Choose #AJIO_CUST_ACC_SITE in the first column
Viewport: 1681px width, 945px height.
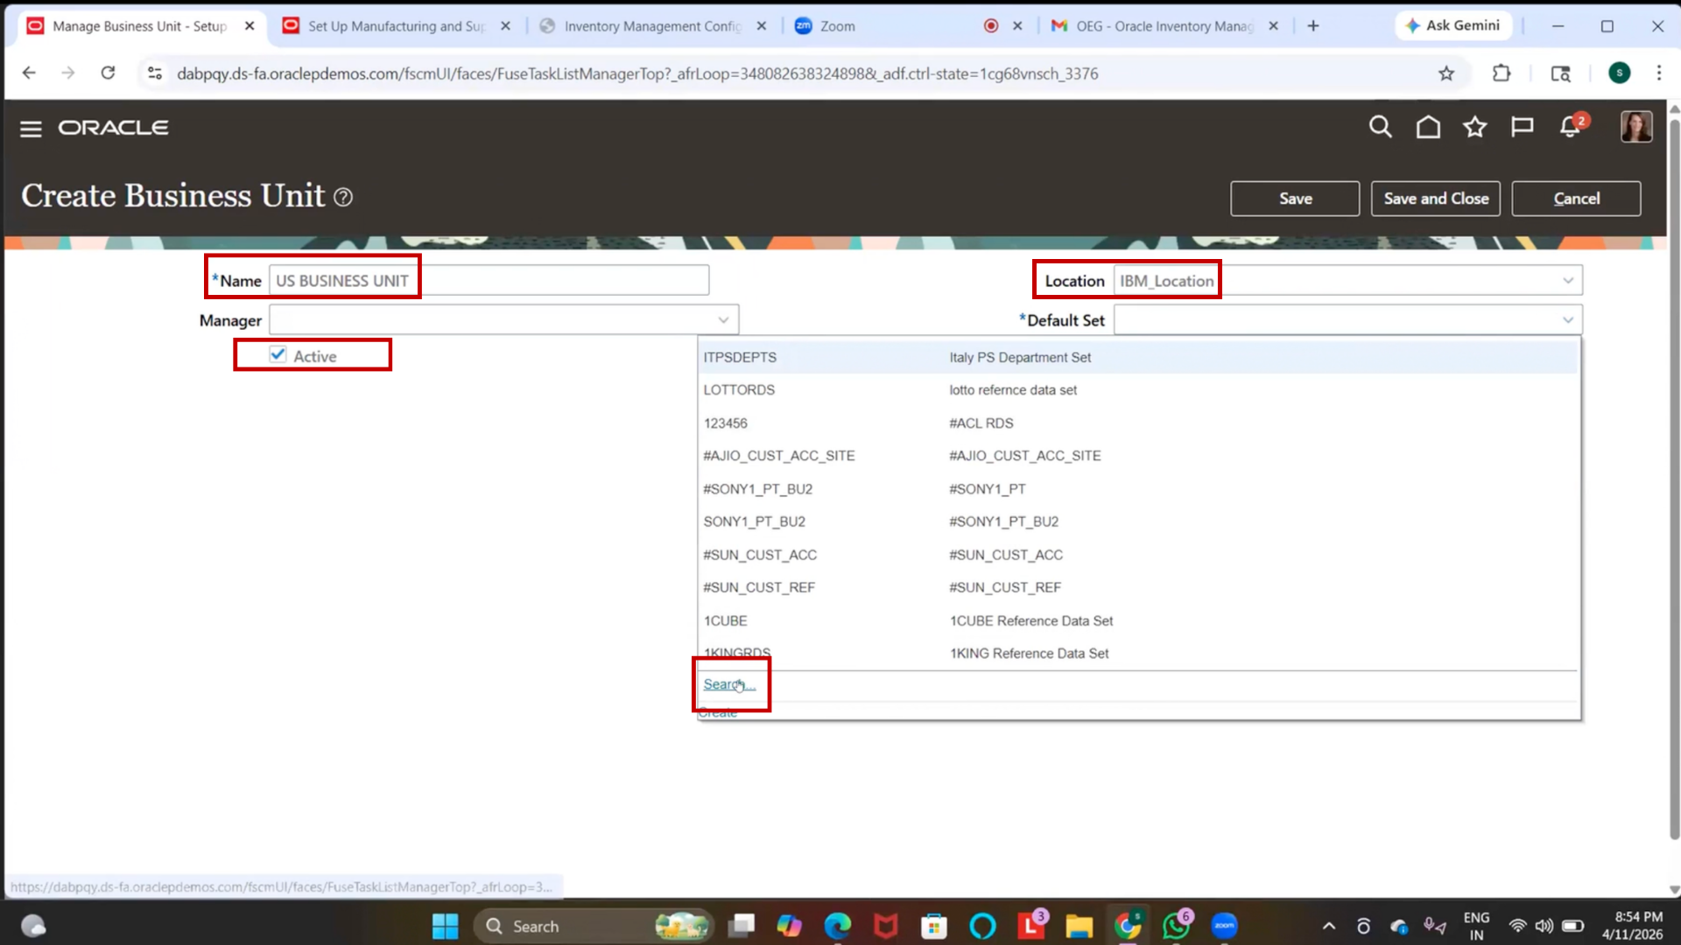click(779, 456)
